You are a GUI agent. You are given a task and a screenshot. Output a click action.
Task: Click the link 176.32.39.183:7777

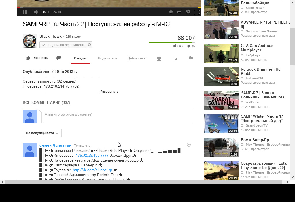92,155
